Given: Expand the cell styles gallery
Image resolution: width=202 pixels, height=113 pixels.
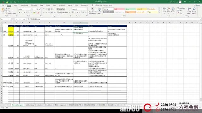Looking at the screenshot, I should [159, 13].
